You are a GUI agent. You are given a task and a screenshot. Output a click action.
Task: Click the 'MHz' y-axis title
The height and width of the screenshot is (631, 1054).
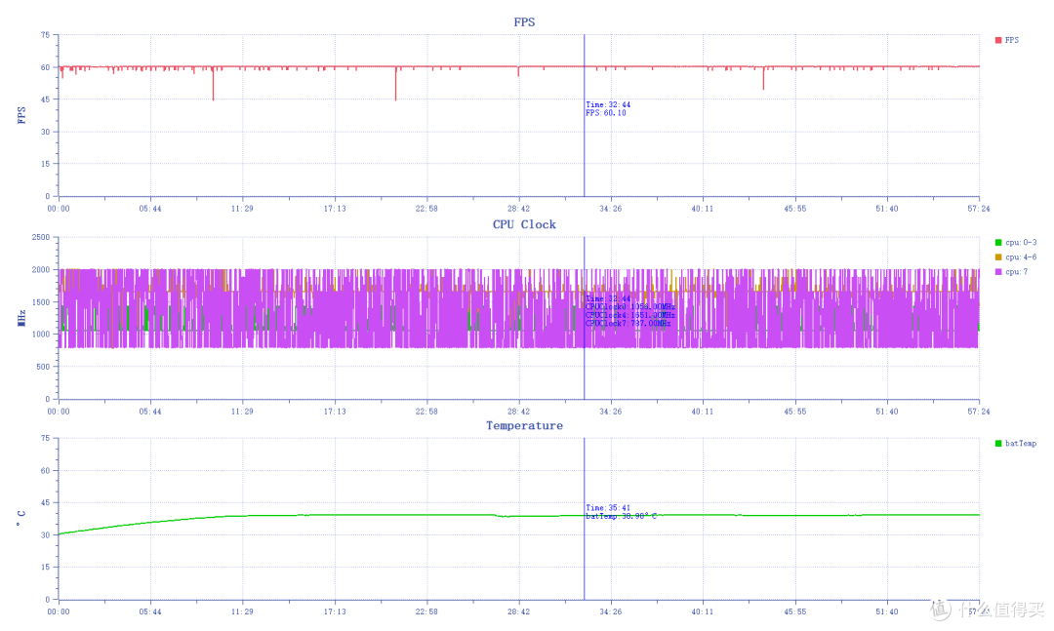coord(21,319)
